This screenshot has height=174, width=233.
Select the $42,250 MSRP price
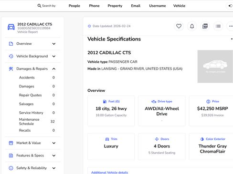(x=212, y=108)
